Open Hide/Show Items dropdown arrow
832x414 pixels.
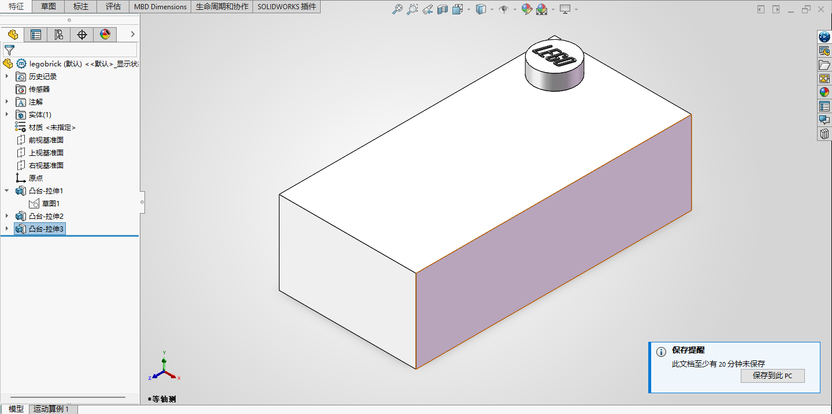click(x=514, y=9)
